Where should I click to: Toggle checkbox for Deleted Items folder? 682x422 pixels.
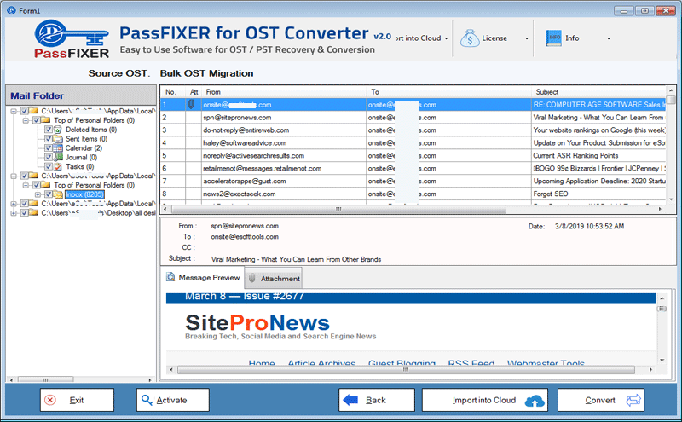click(x=49, y=130)
